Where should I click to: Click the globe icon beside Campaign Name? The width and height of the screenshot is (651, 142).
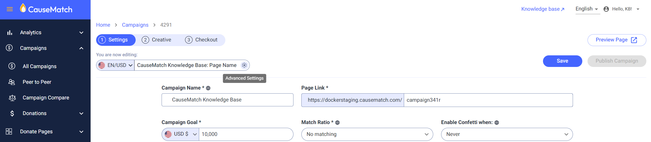[208, 88]
